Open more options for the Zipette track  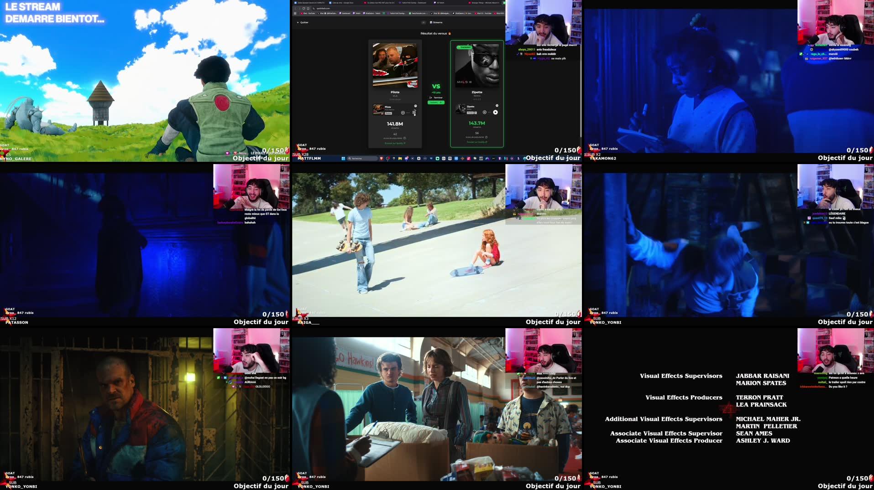pos(489,112)
